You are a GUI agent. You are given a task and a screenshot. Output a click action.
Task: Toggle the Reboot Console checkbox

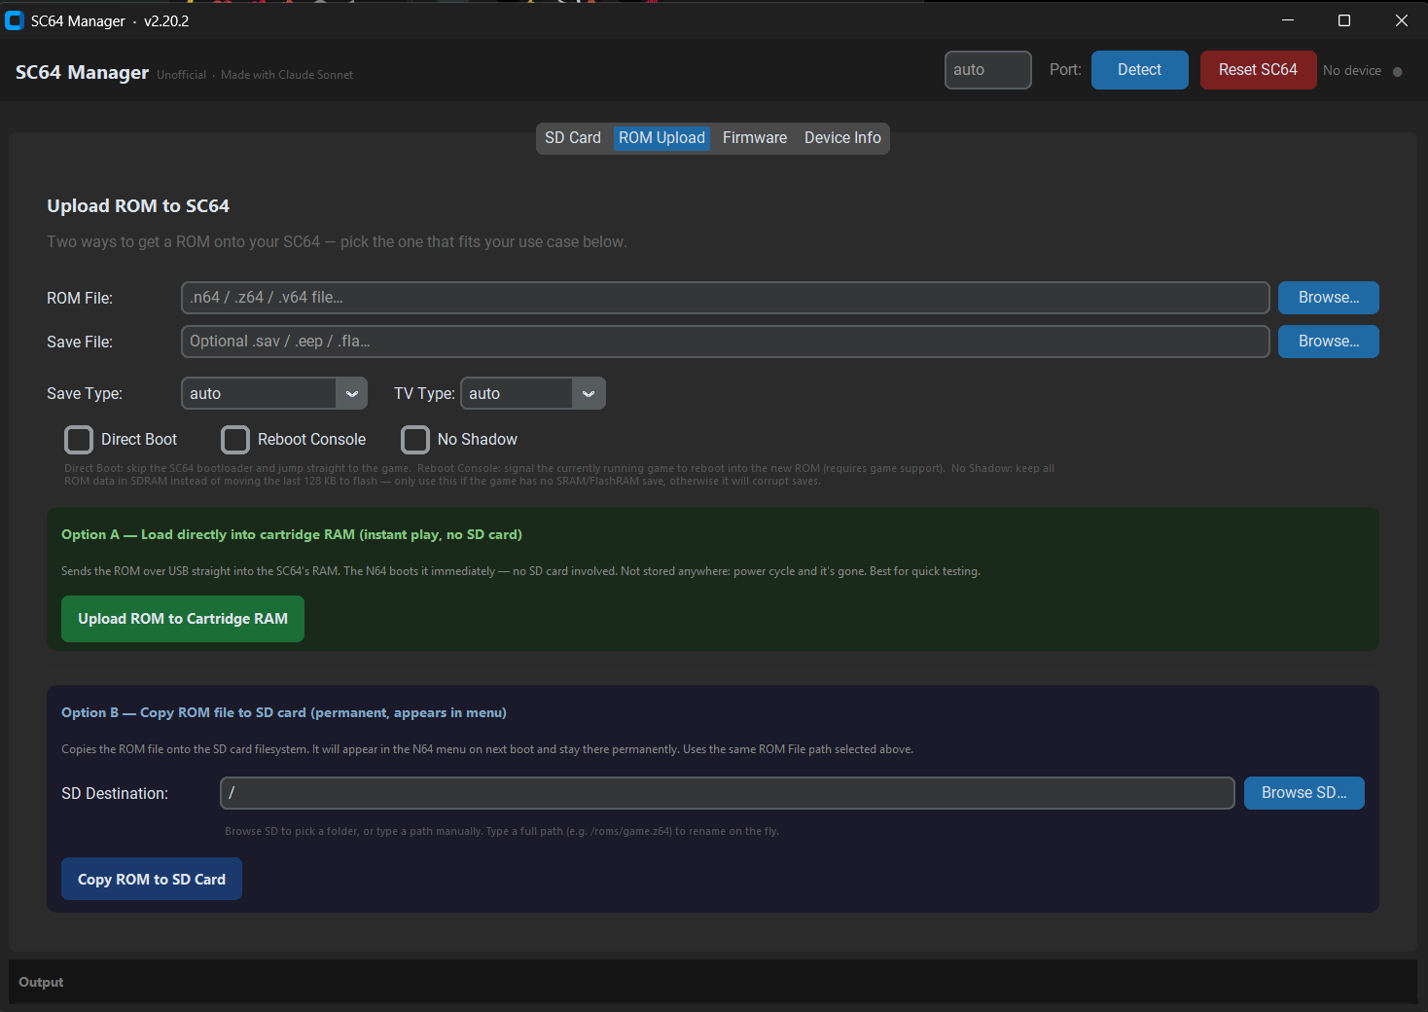235,440
